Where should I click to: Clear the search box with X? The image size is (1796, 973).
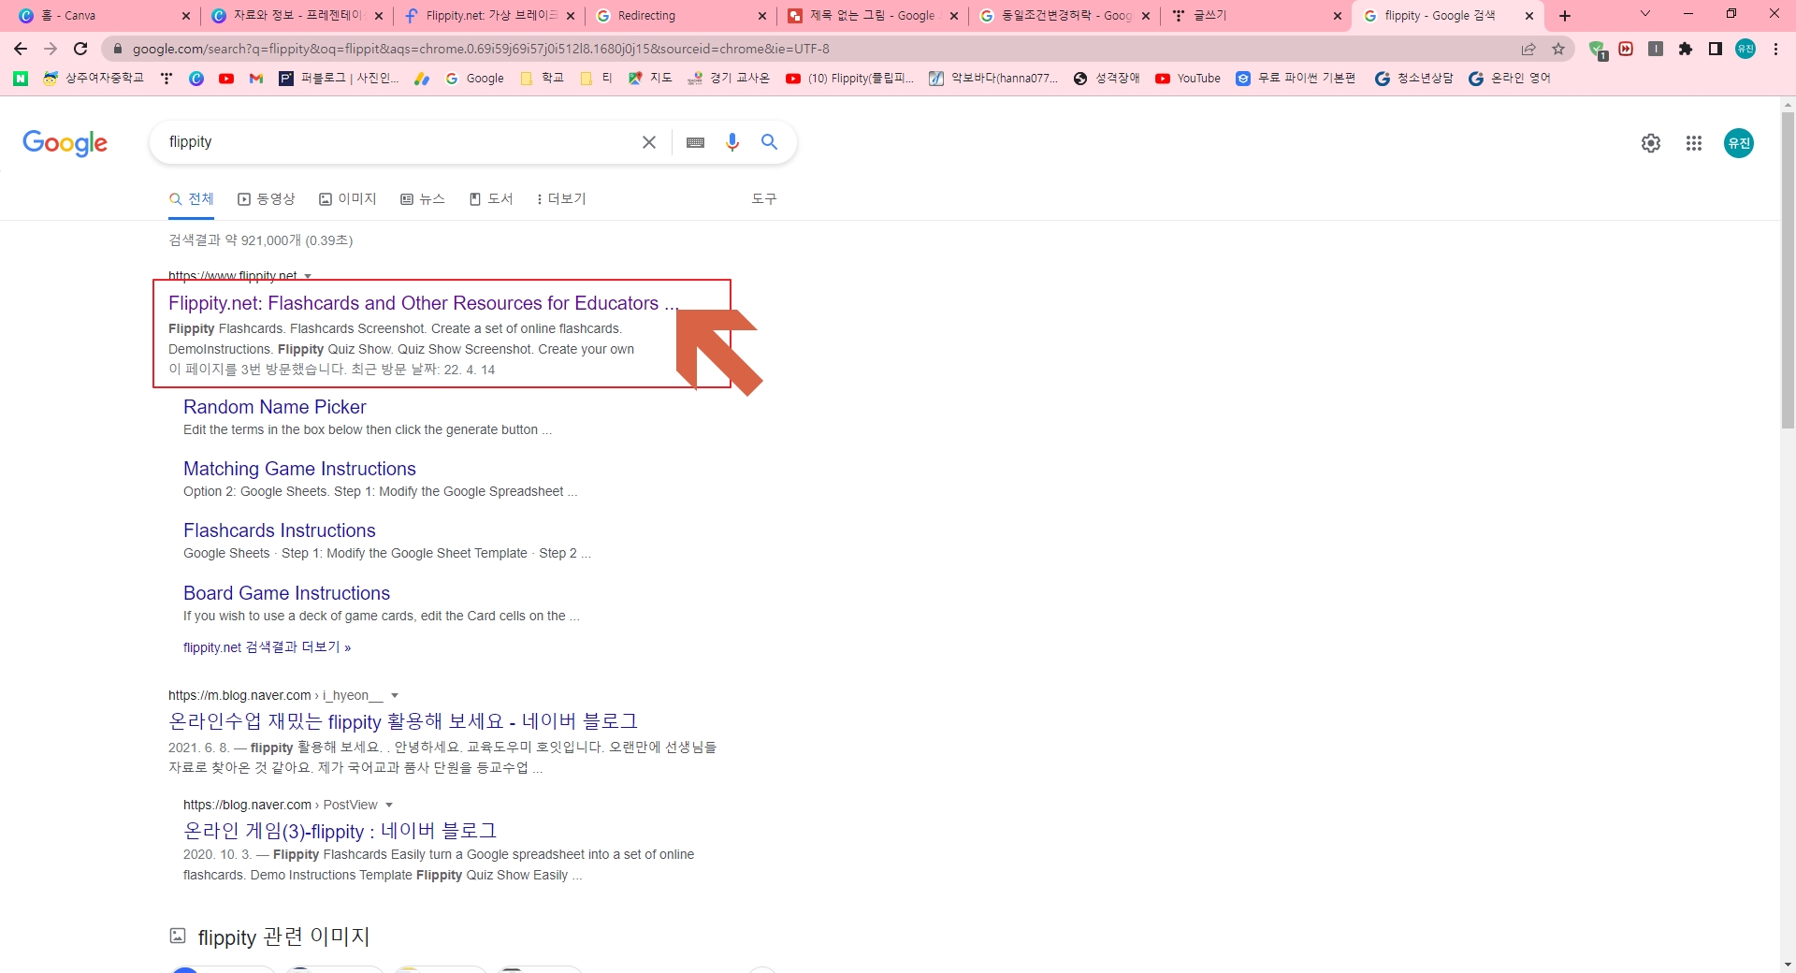pyautogui.click(x=648, y=142)
